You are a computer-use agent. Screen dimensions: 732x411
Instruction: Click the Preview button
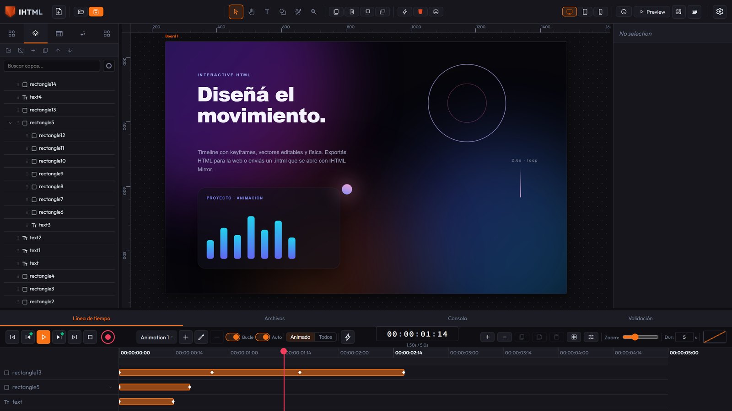(x=652, y=12)
